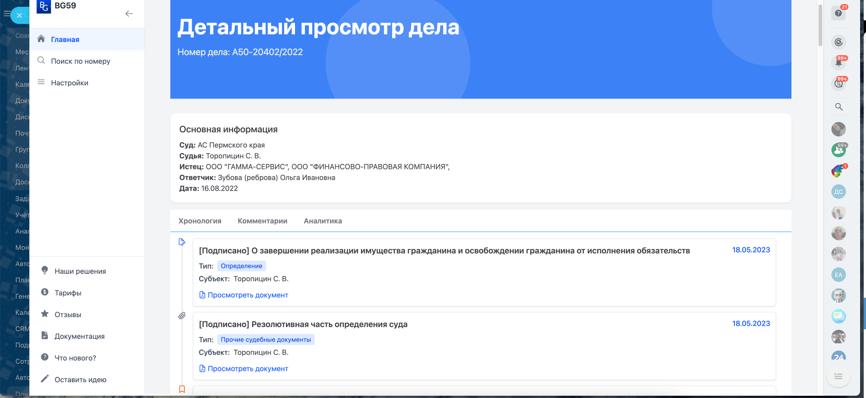
Task: Click case number А50-20402/2022 in the header
Action: click(x=267, y=52)
